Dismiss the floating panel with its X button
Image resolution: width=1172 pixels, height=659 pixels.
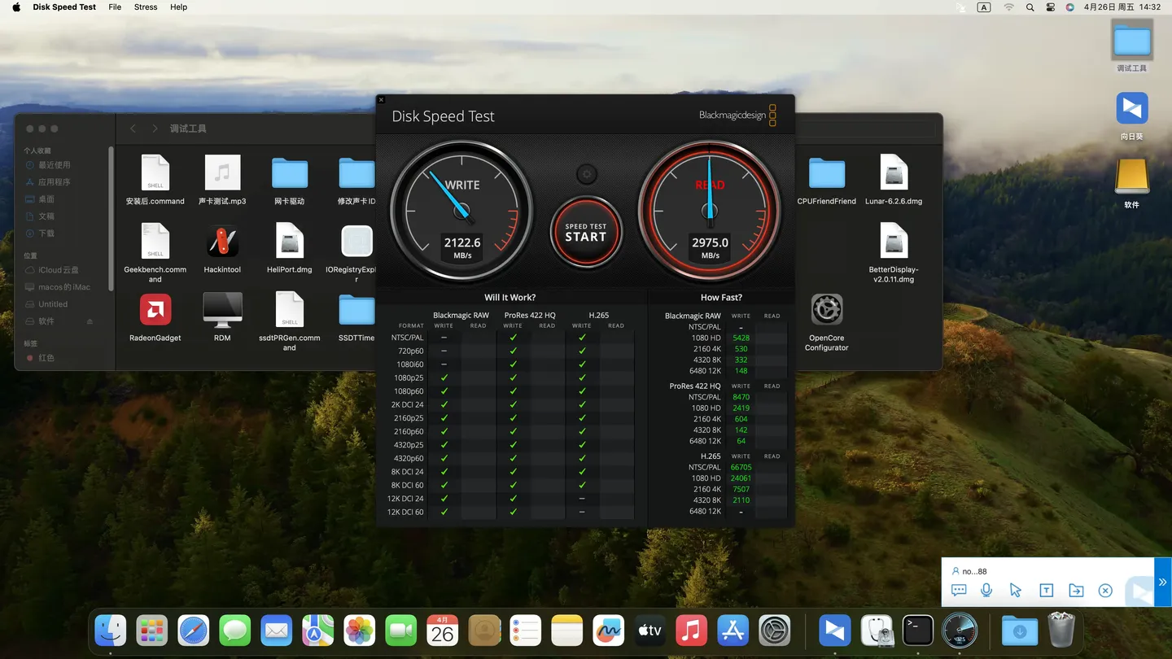(x=1105, y=590)
